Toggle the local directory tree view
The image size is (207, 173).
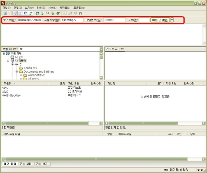[20, 13]
